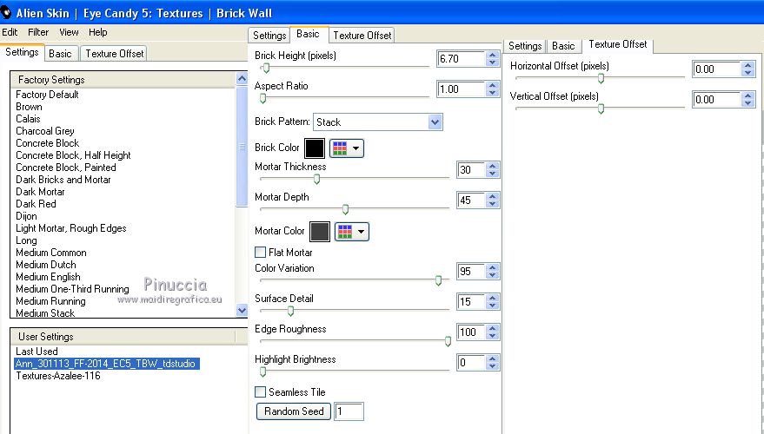The width and height of the screenshot is (764, 434).
Task: Enable the Flat Mortar checkbox
Action: [260, 252]
